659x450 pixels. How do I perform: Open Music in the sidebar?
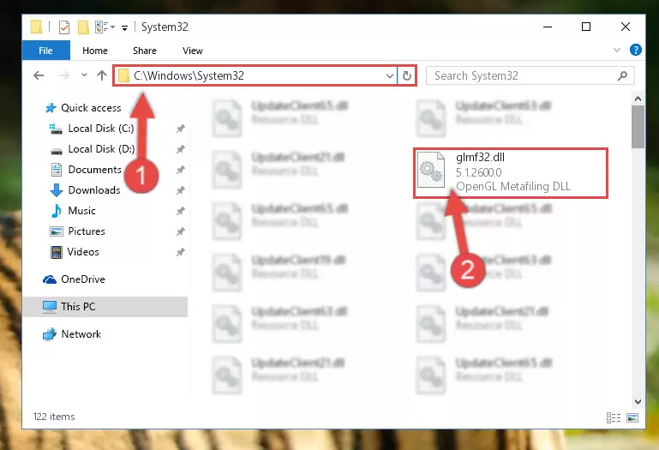(x=81, y=211)
